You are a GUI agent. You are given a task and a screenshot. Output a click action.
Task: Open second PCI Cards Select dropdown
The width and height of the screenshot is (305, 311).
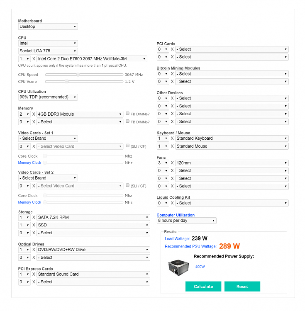232,57
